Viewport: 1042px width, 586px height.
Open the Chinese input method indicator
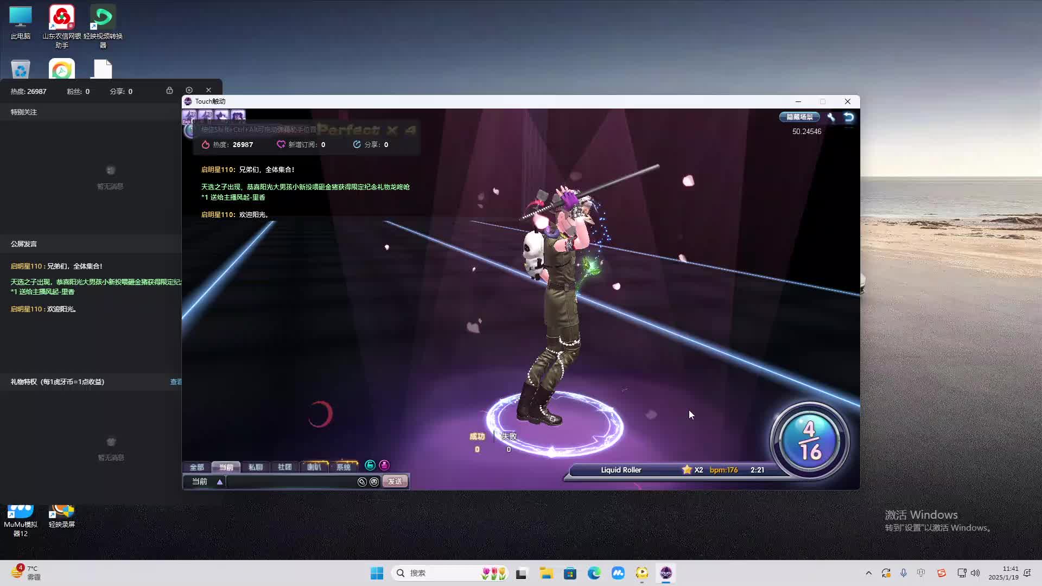pyautogui.click(x=921, y=573)
